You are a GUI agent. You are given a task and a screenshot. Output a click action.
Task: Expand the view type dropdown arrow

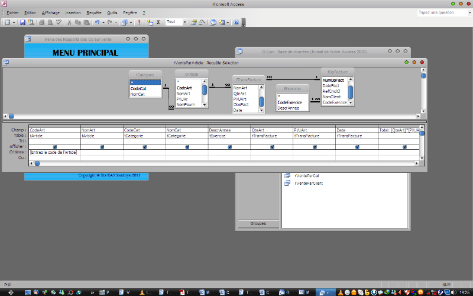click(14, 22)
